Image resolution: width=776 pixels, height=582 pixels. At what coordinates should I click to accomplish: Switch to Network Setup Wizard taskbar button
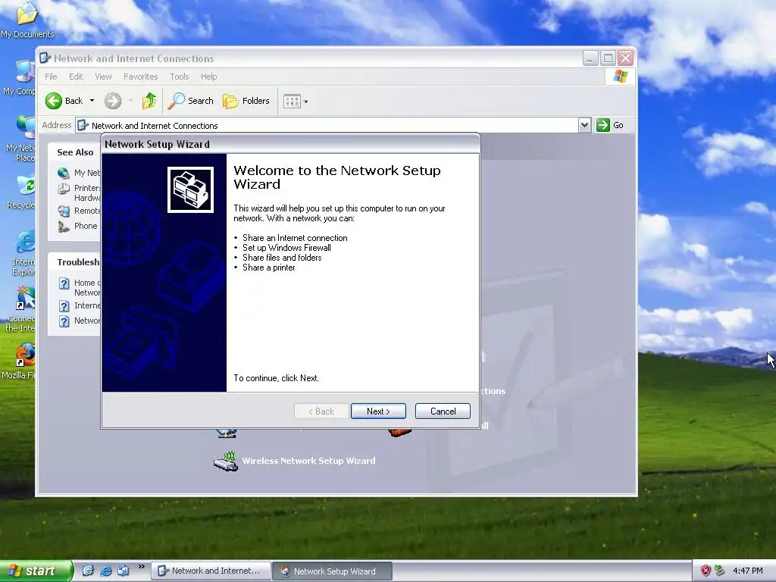[333, 571]
